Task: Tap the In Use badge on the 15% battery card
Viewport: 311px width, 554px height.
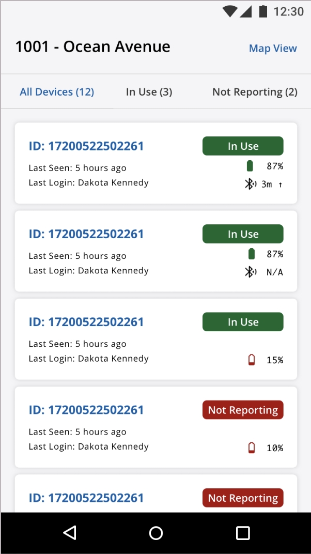Action: tap(243, 322)
